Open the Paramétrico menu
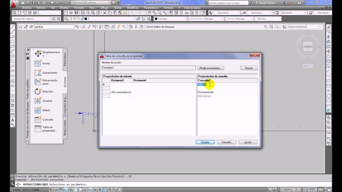Viewport: 342px width, 192px height. click(151, 8)
